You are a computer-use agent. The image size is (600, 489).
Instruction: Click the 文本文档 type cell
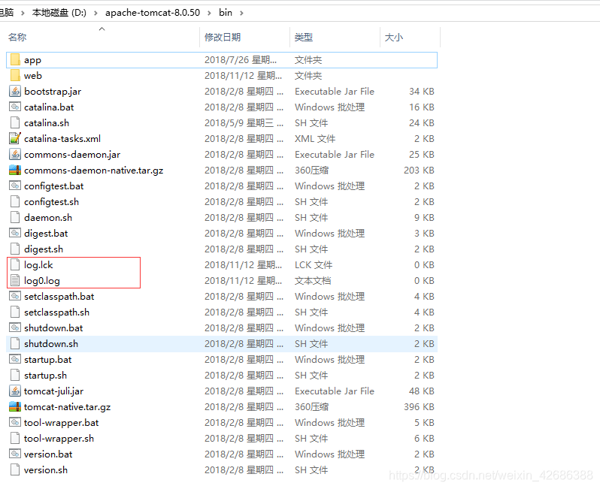[x=313, y=281]
